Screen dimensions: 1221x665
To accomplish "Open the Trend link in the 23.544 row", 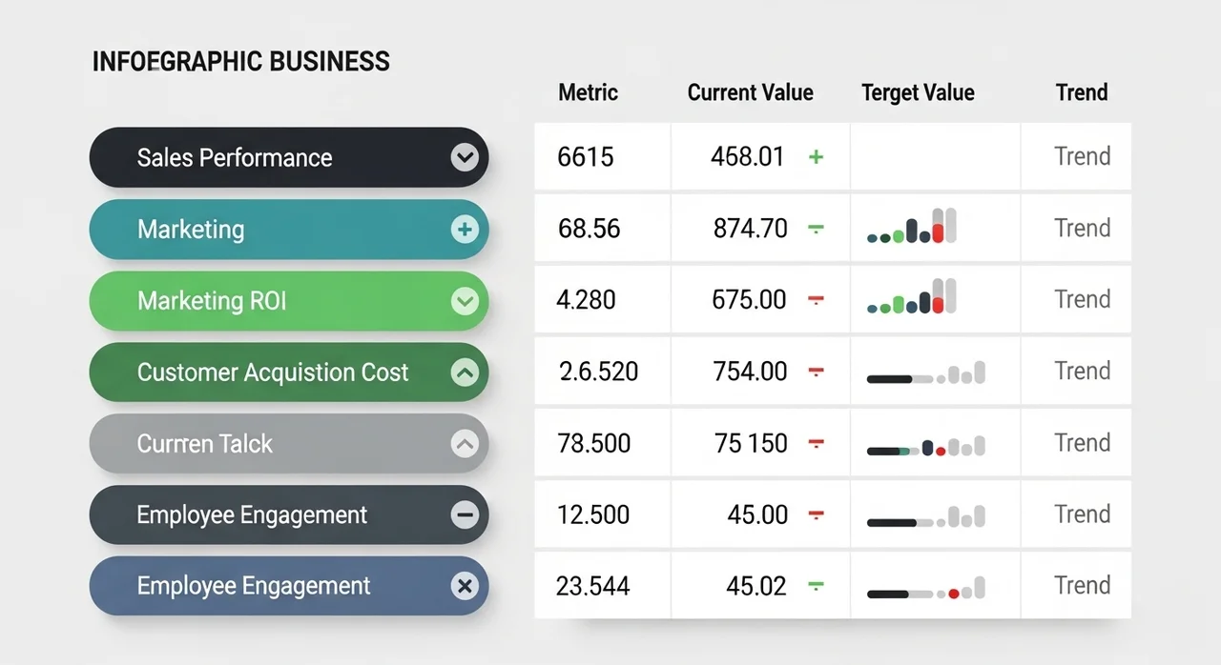I will click(1082, 586).
